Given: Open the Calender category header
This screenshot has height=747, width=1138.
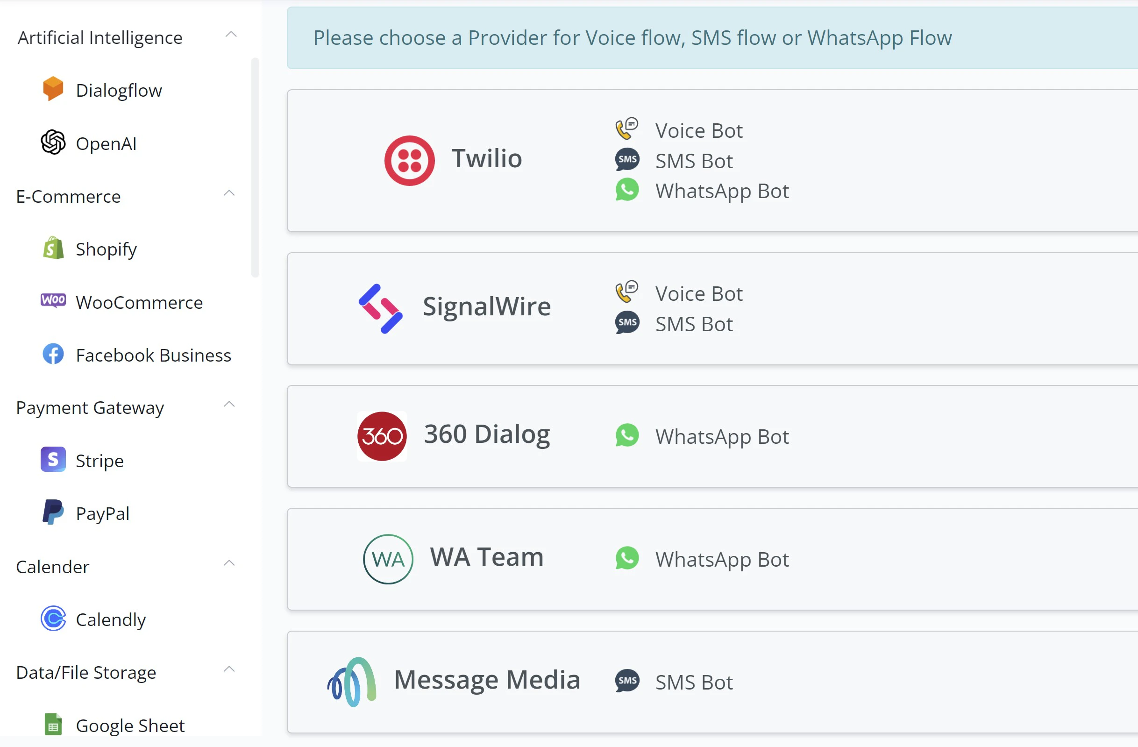Looking at the screenshot, I should point(53,567).
